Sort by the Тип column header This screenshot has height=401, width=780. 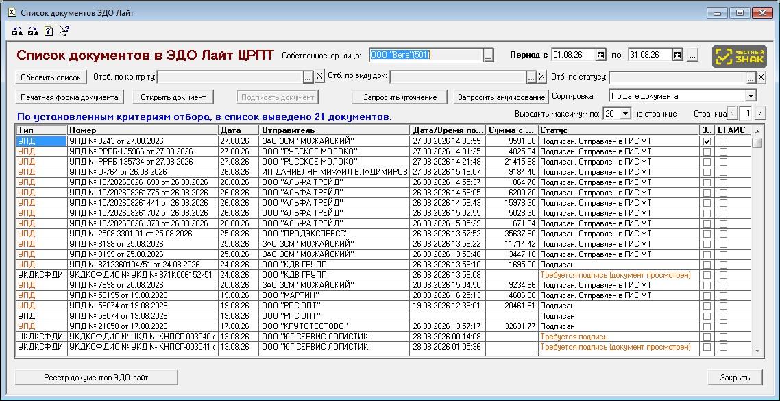41,130
